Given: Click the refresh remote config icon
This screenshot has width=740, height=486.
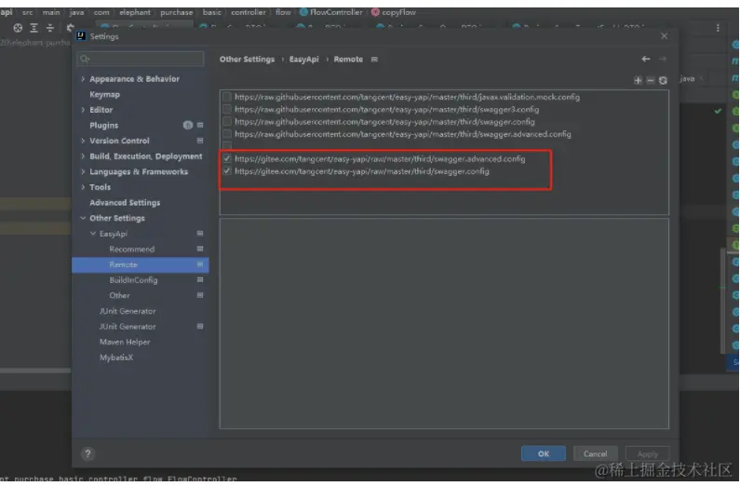Looking at the screenshot, I should pos(663,81).
